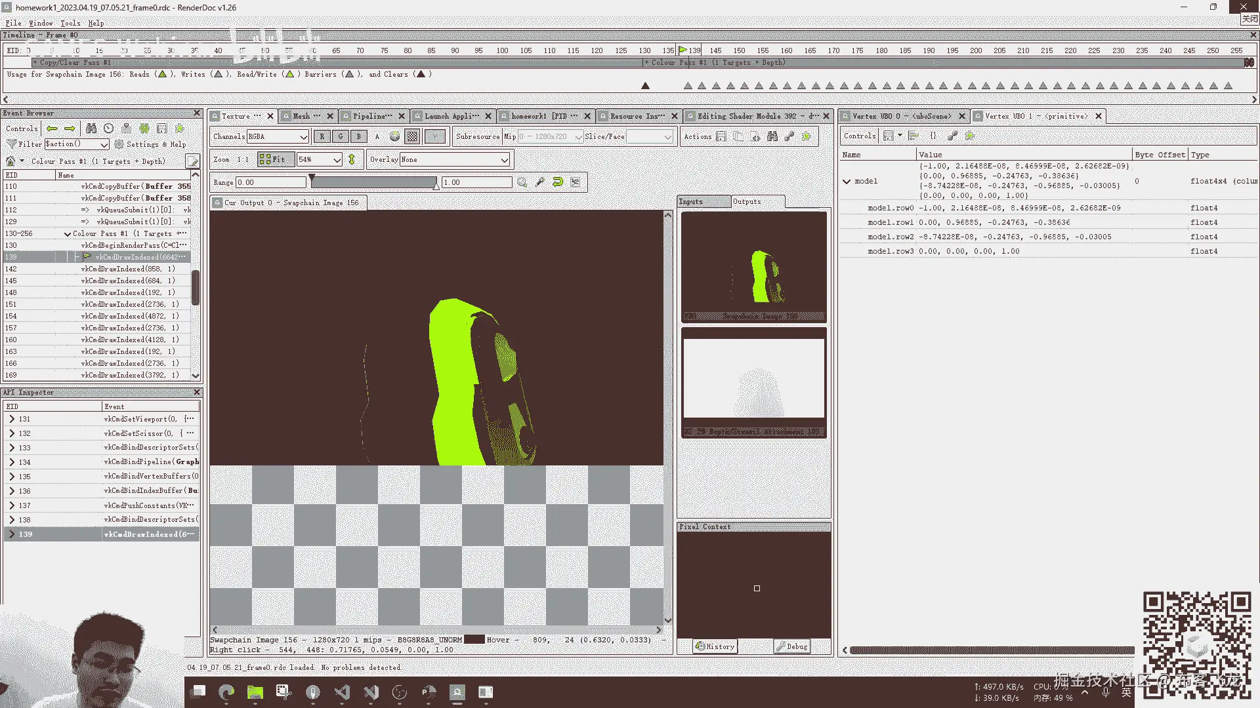
Task: Toggle the green G channel button
Action: click(x=340, y=136)
